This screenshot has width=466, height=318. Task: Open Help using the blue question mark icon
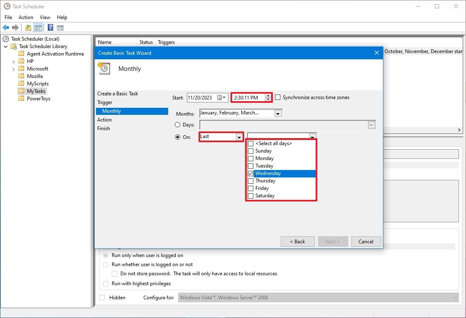[x=50, y=27]
